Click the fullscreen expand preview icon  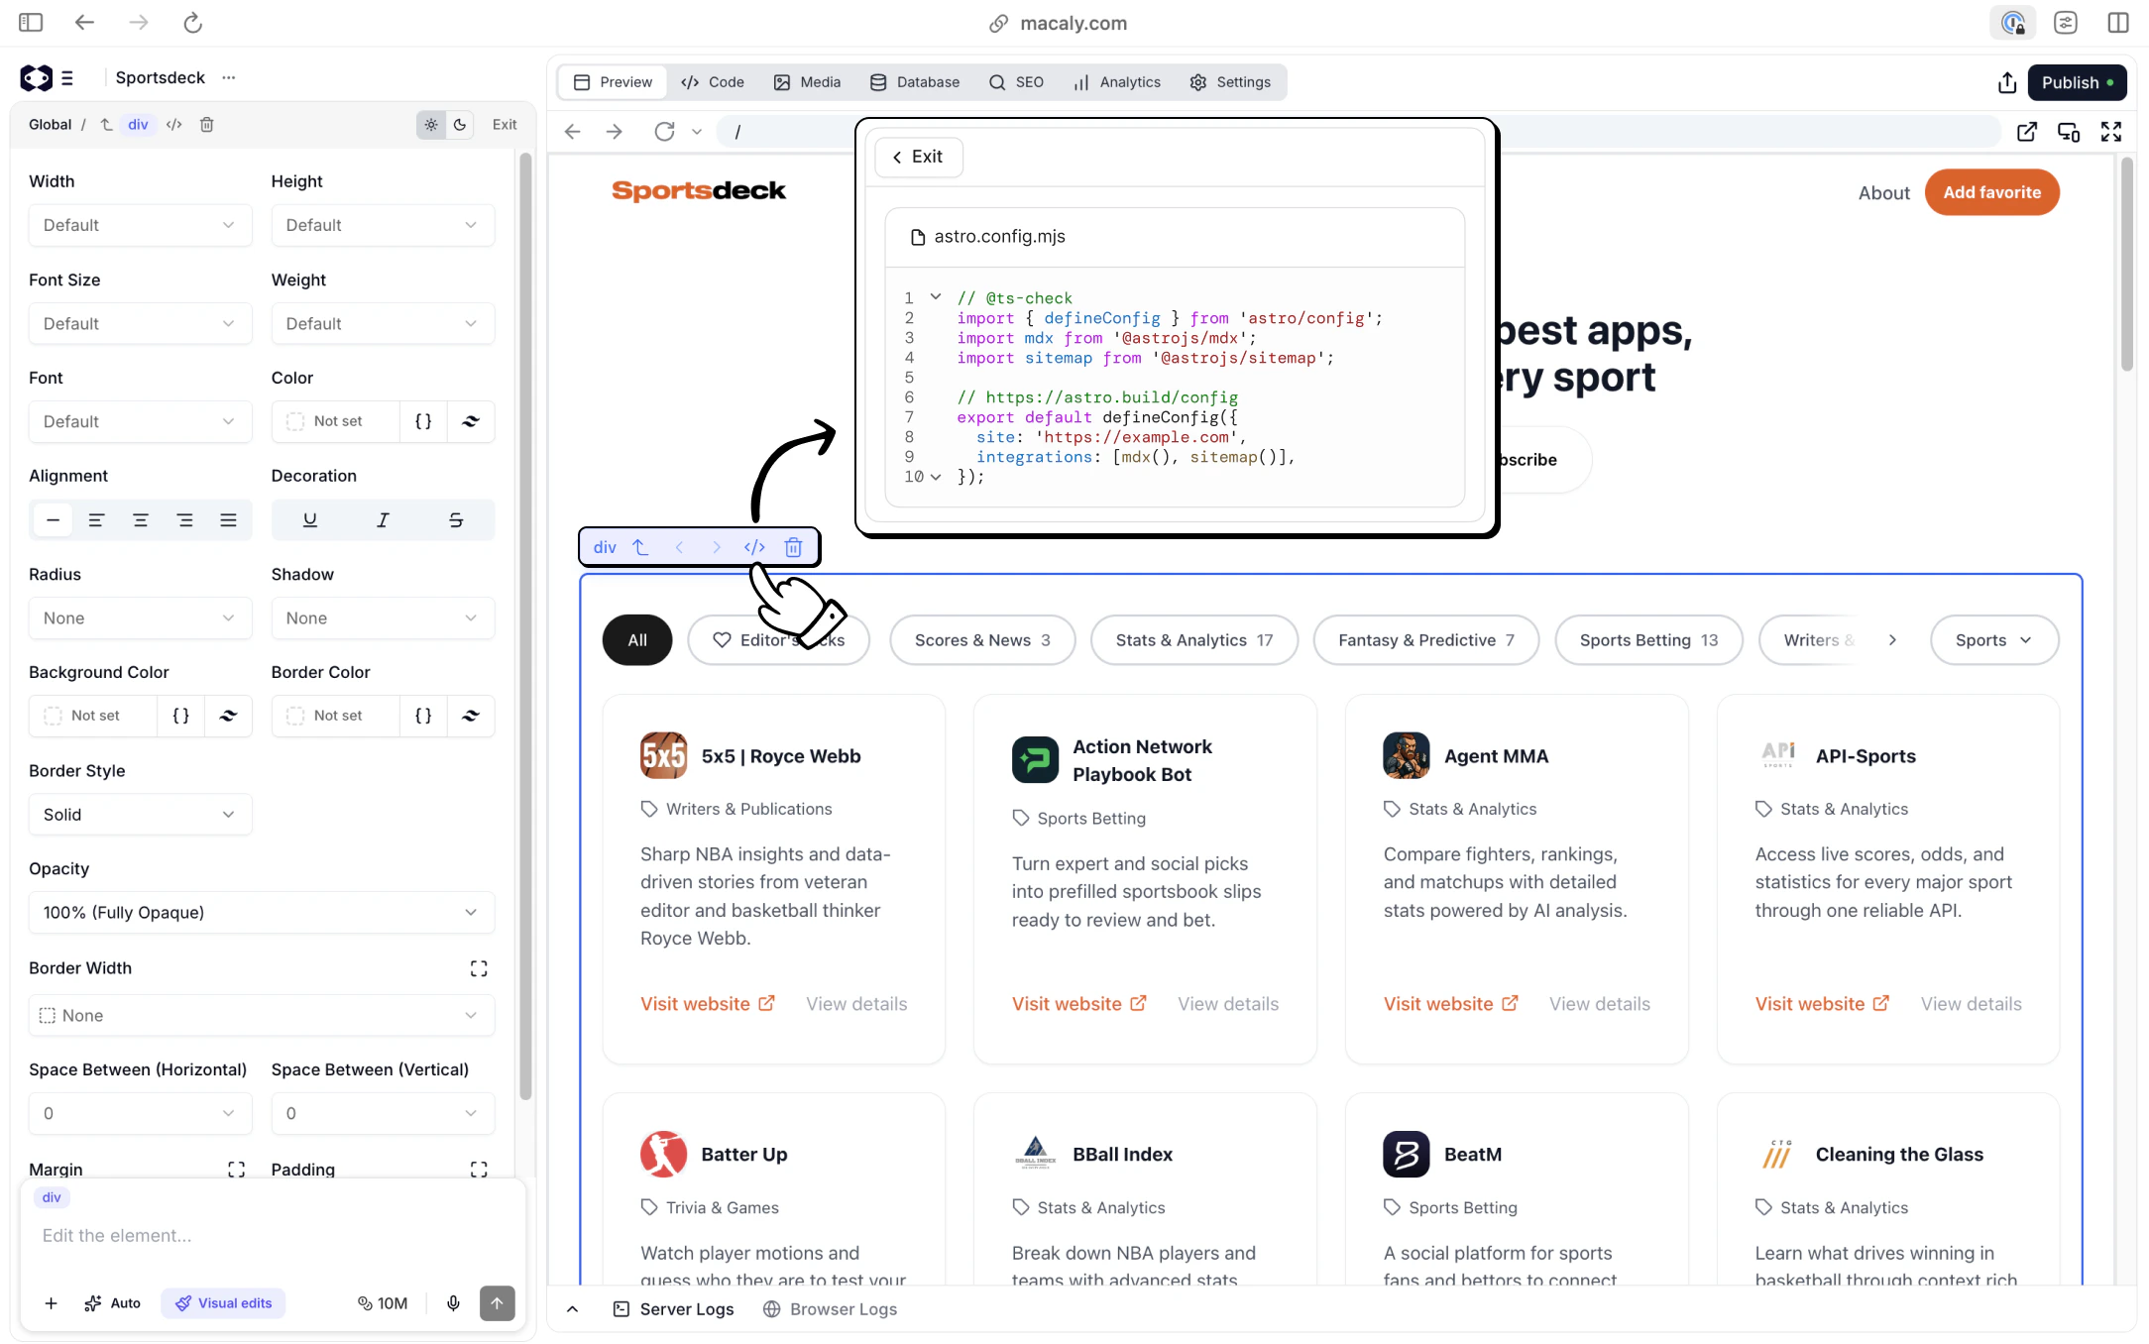2111,132
